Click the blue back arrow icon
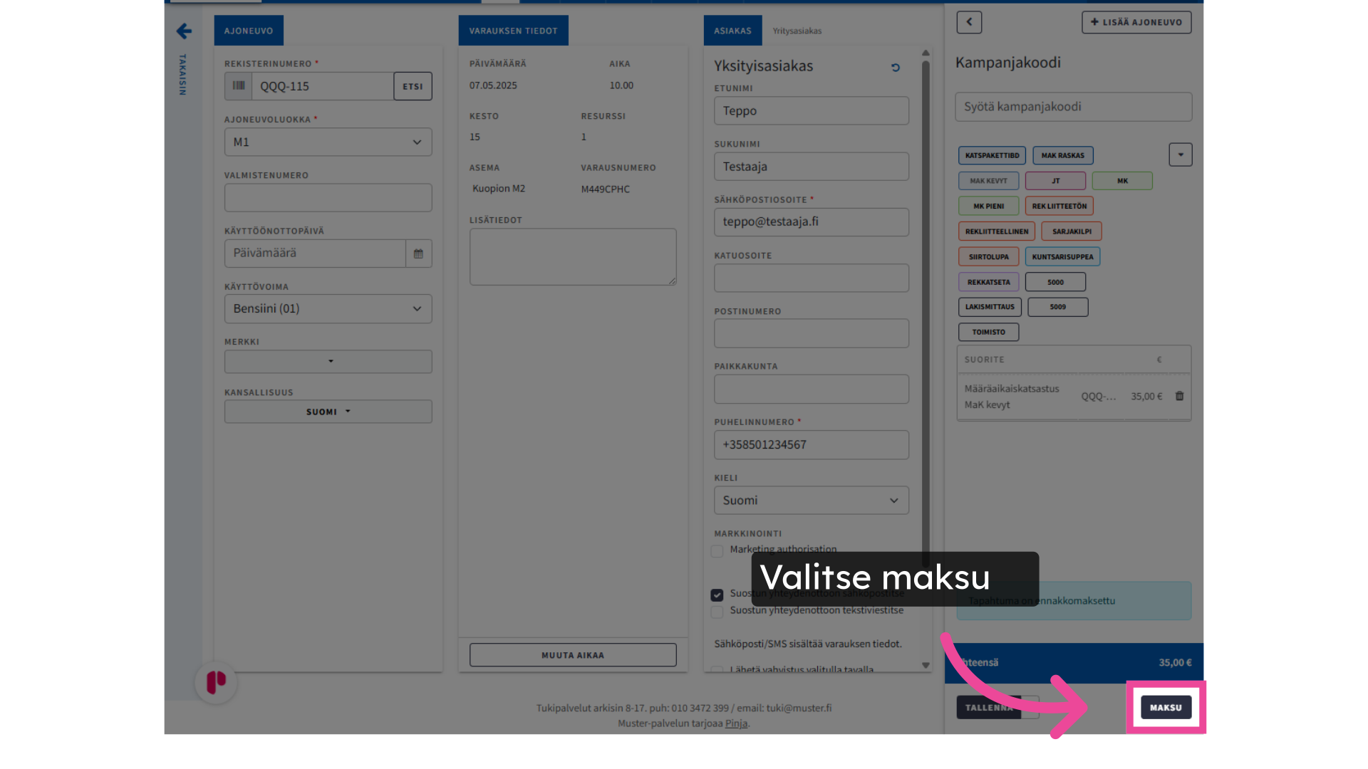Image resolution: width=1368 pixels, height=769 pixels. click(x=184, y=31)
